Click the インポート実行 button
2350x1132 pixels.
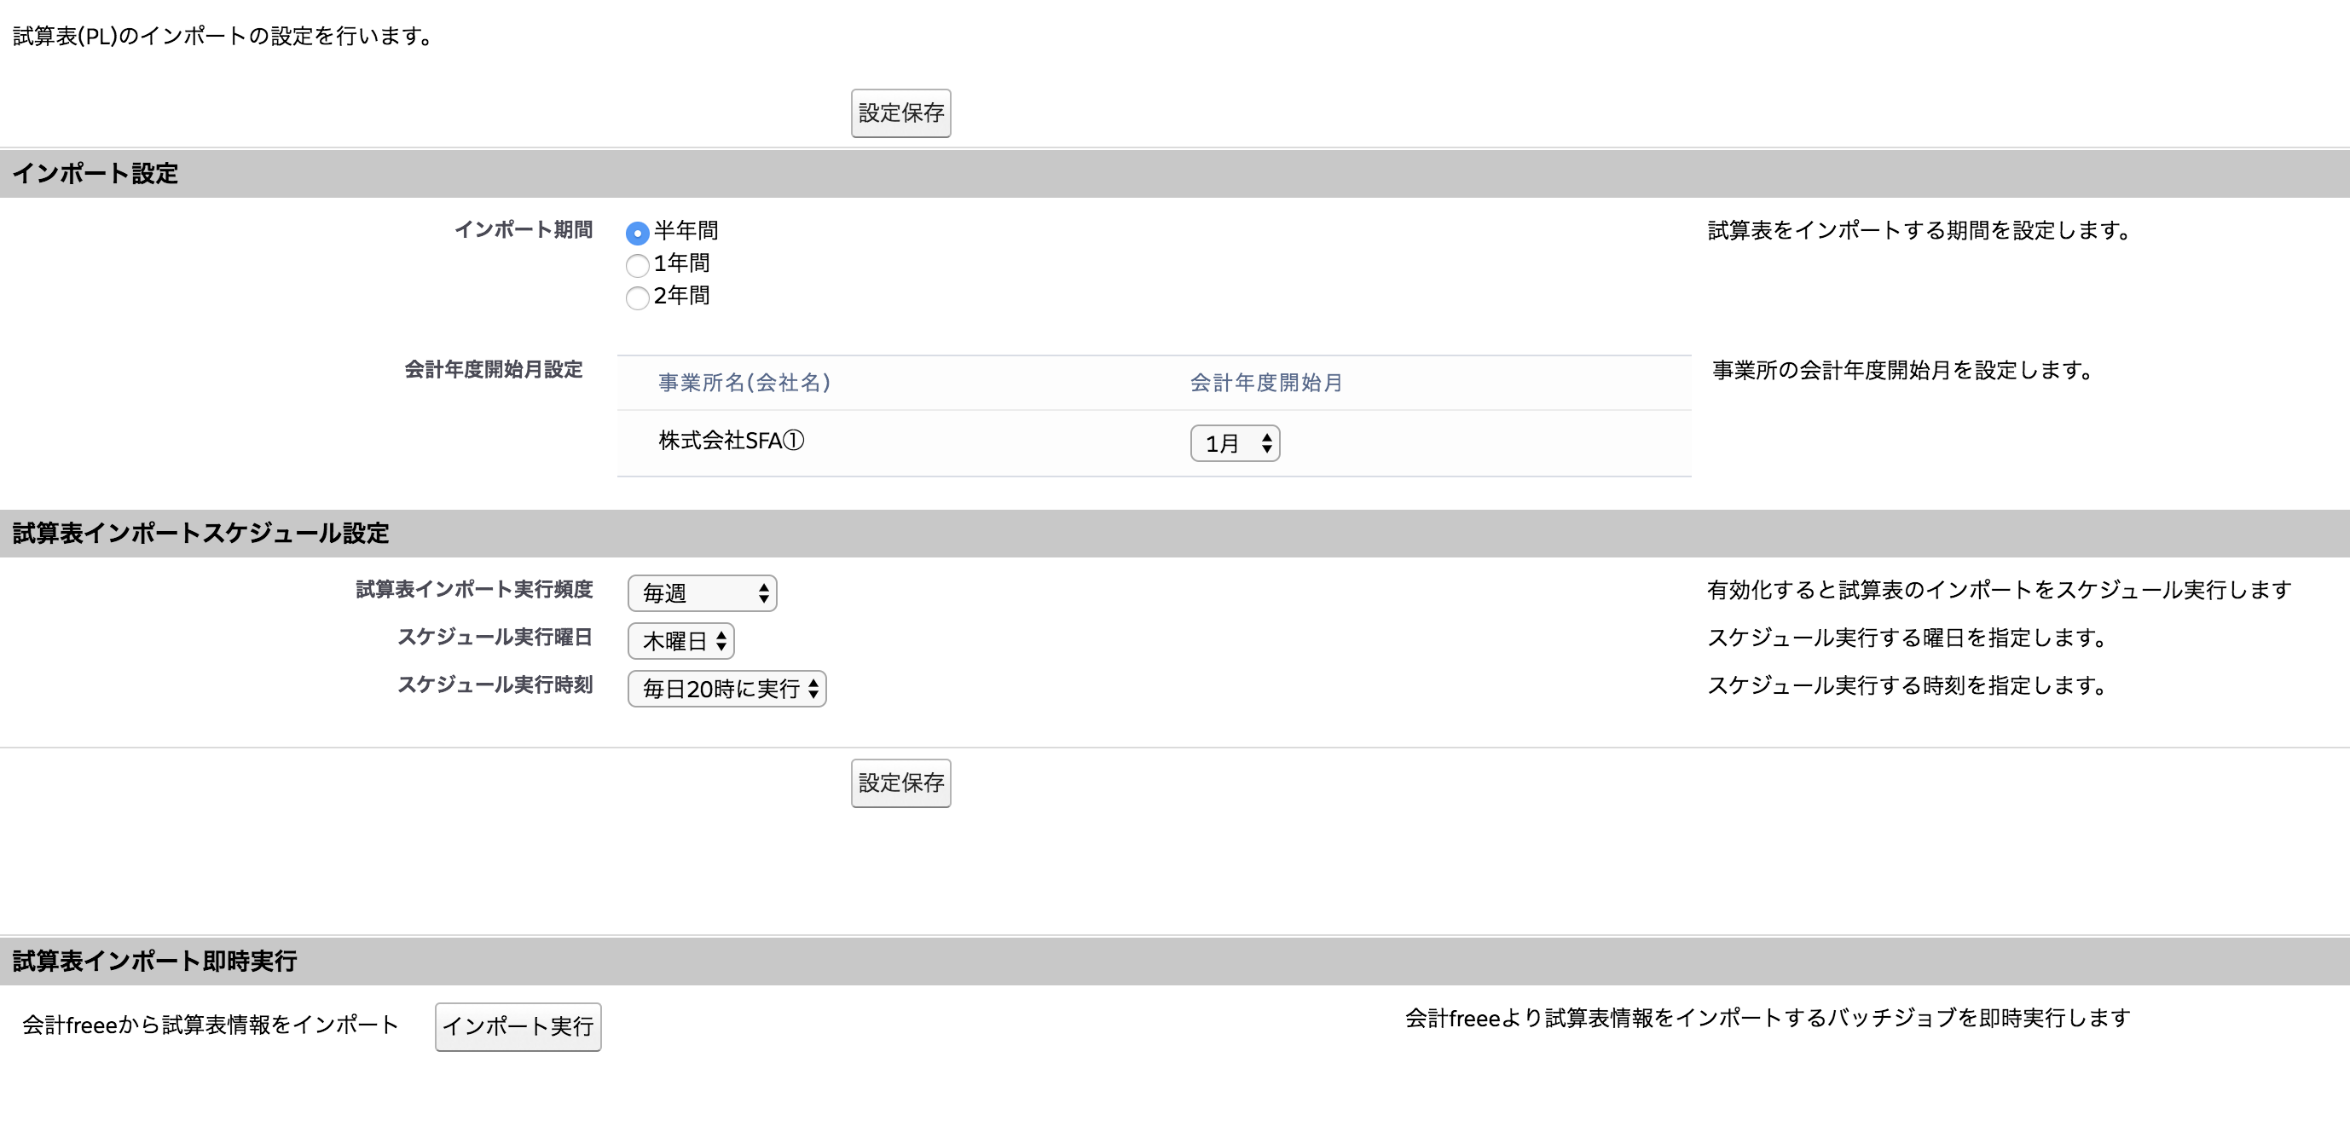[518, 1026]
